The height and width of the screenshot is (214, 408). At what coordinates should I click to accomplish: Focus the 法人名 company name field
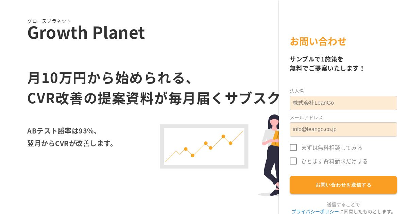pyautogui.click(x=343, y=103)
